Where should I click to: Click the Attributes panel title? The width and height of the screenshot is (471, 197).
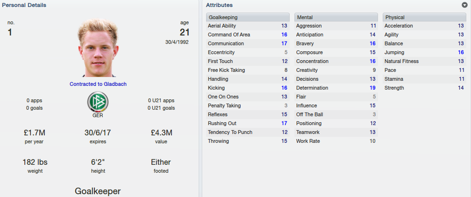(219, 5)
